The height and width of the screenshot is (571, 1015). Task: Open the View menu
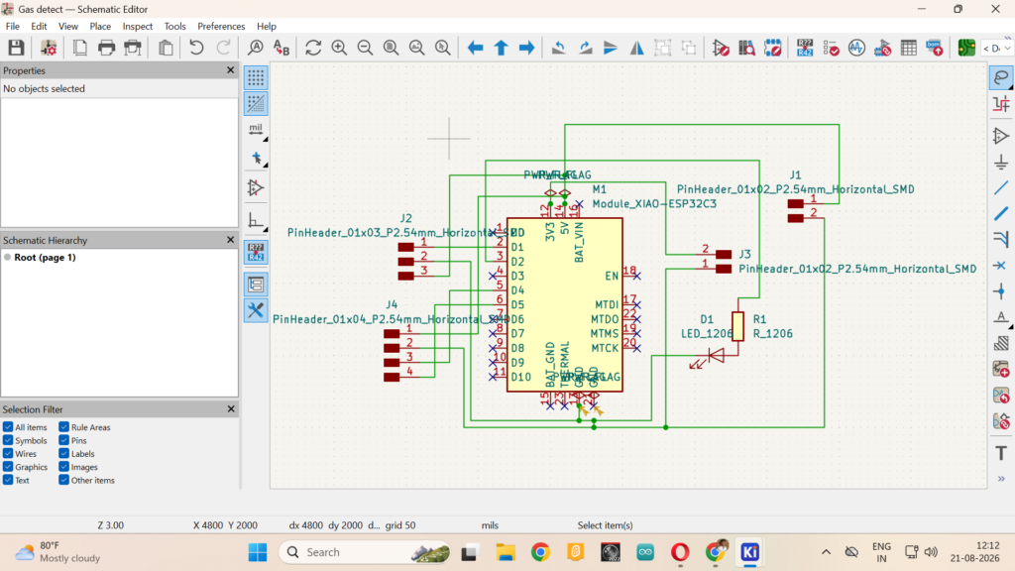tap(68, 27)
